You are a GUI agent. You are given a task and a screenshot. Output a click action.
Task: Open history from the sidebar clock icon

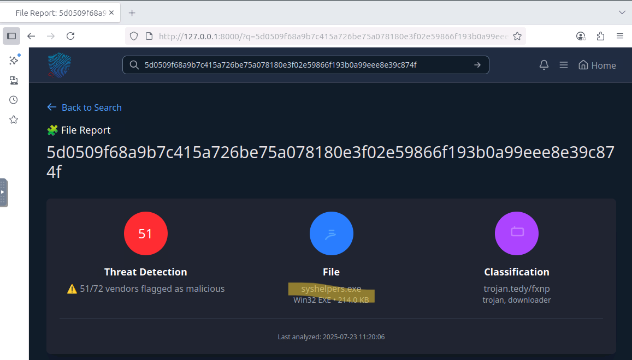point(14,100)
